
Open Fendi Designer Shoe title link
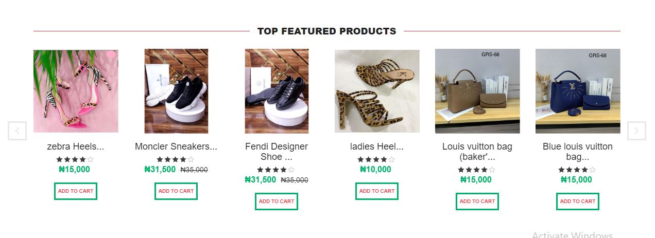point(277,152)
